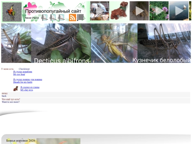192x144 pixels.
Task: Click the Never Parrot text
Action: (32, 18)
